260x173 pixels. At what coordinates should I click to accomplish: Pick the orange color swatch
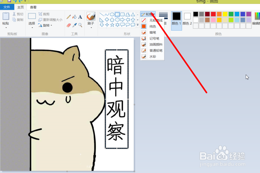point(219,14)
